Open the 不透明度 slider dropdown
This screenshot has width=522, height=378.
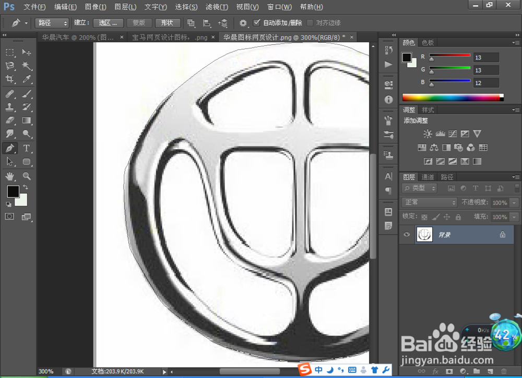[x=515, y=202]
